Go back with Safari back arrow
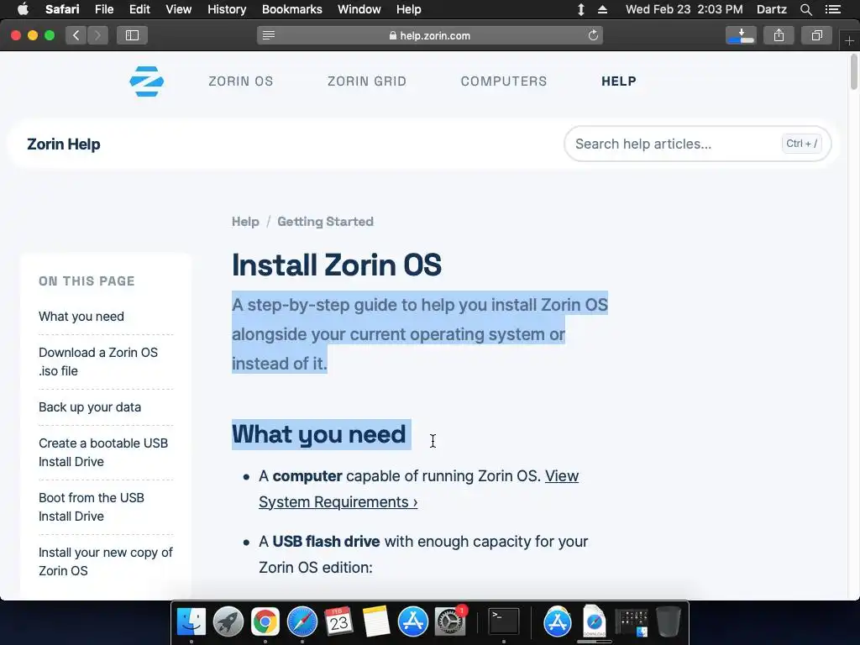 click(x=76, y=35)
